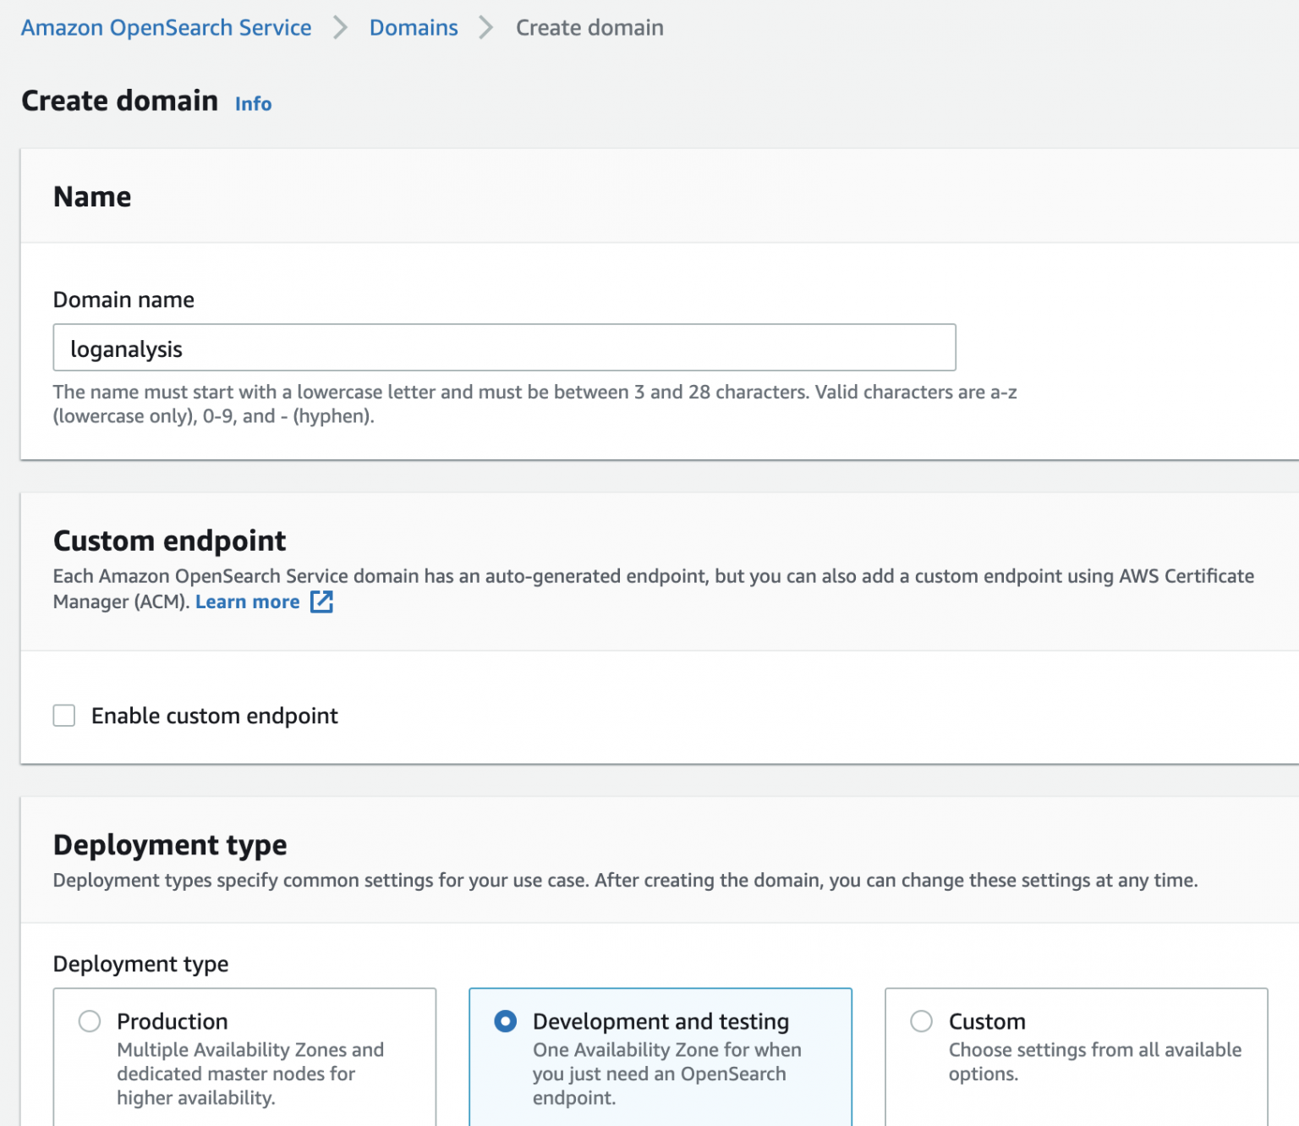Click the Name section heading

coord(92,196)
